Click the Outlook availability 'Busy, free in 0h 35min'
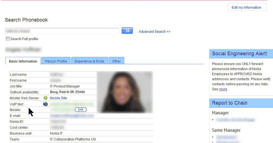273x143 pixels. pos(67,92)
